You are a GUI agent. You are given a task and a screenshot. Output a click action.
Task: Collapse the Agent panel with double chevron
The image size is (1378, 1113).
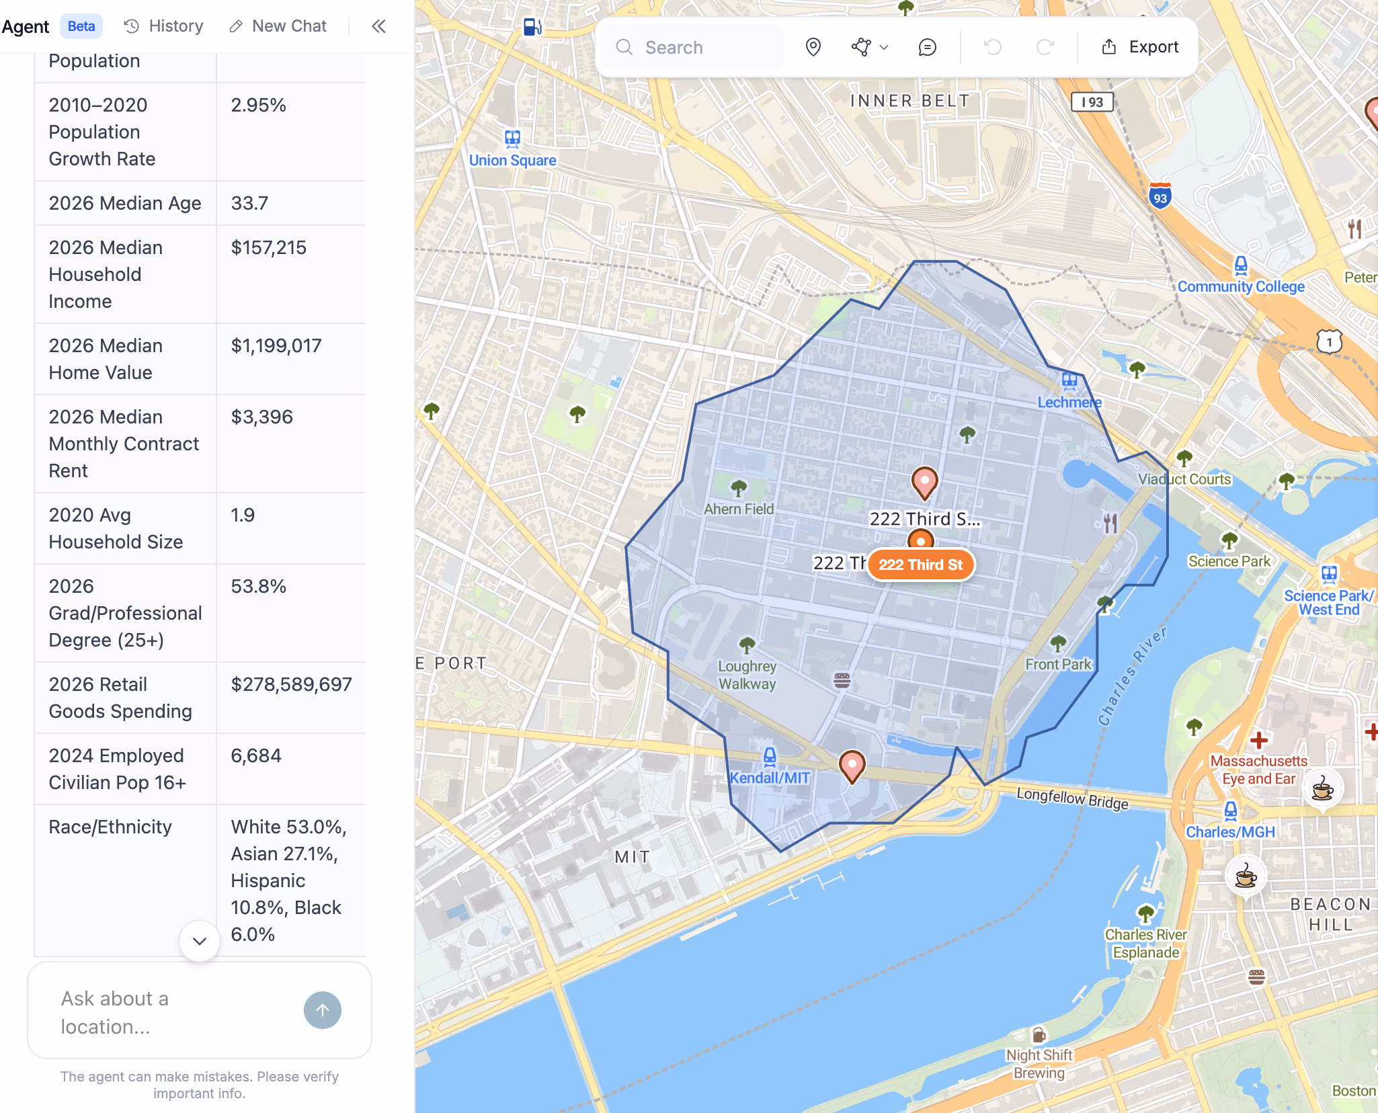coord(378,26)
